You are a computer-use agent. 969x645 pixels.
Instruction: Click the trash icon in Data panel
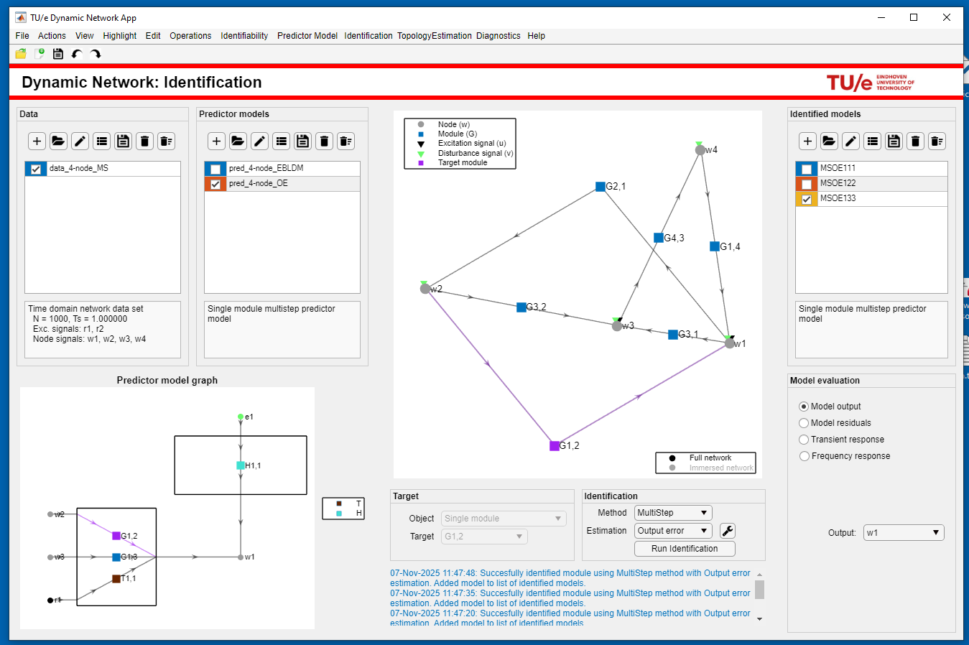pyautogui.click(x=145, y=141)
